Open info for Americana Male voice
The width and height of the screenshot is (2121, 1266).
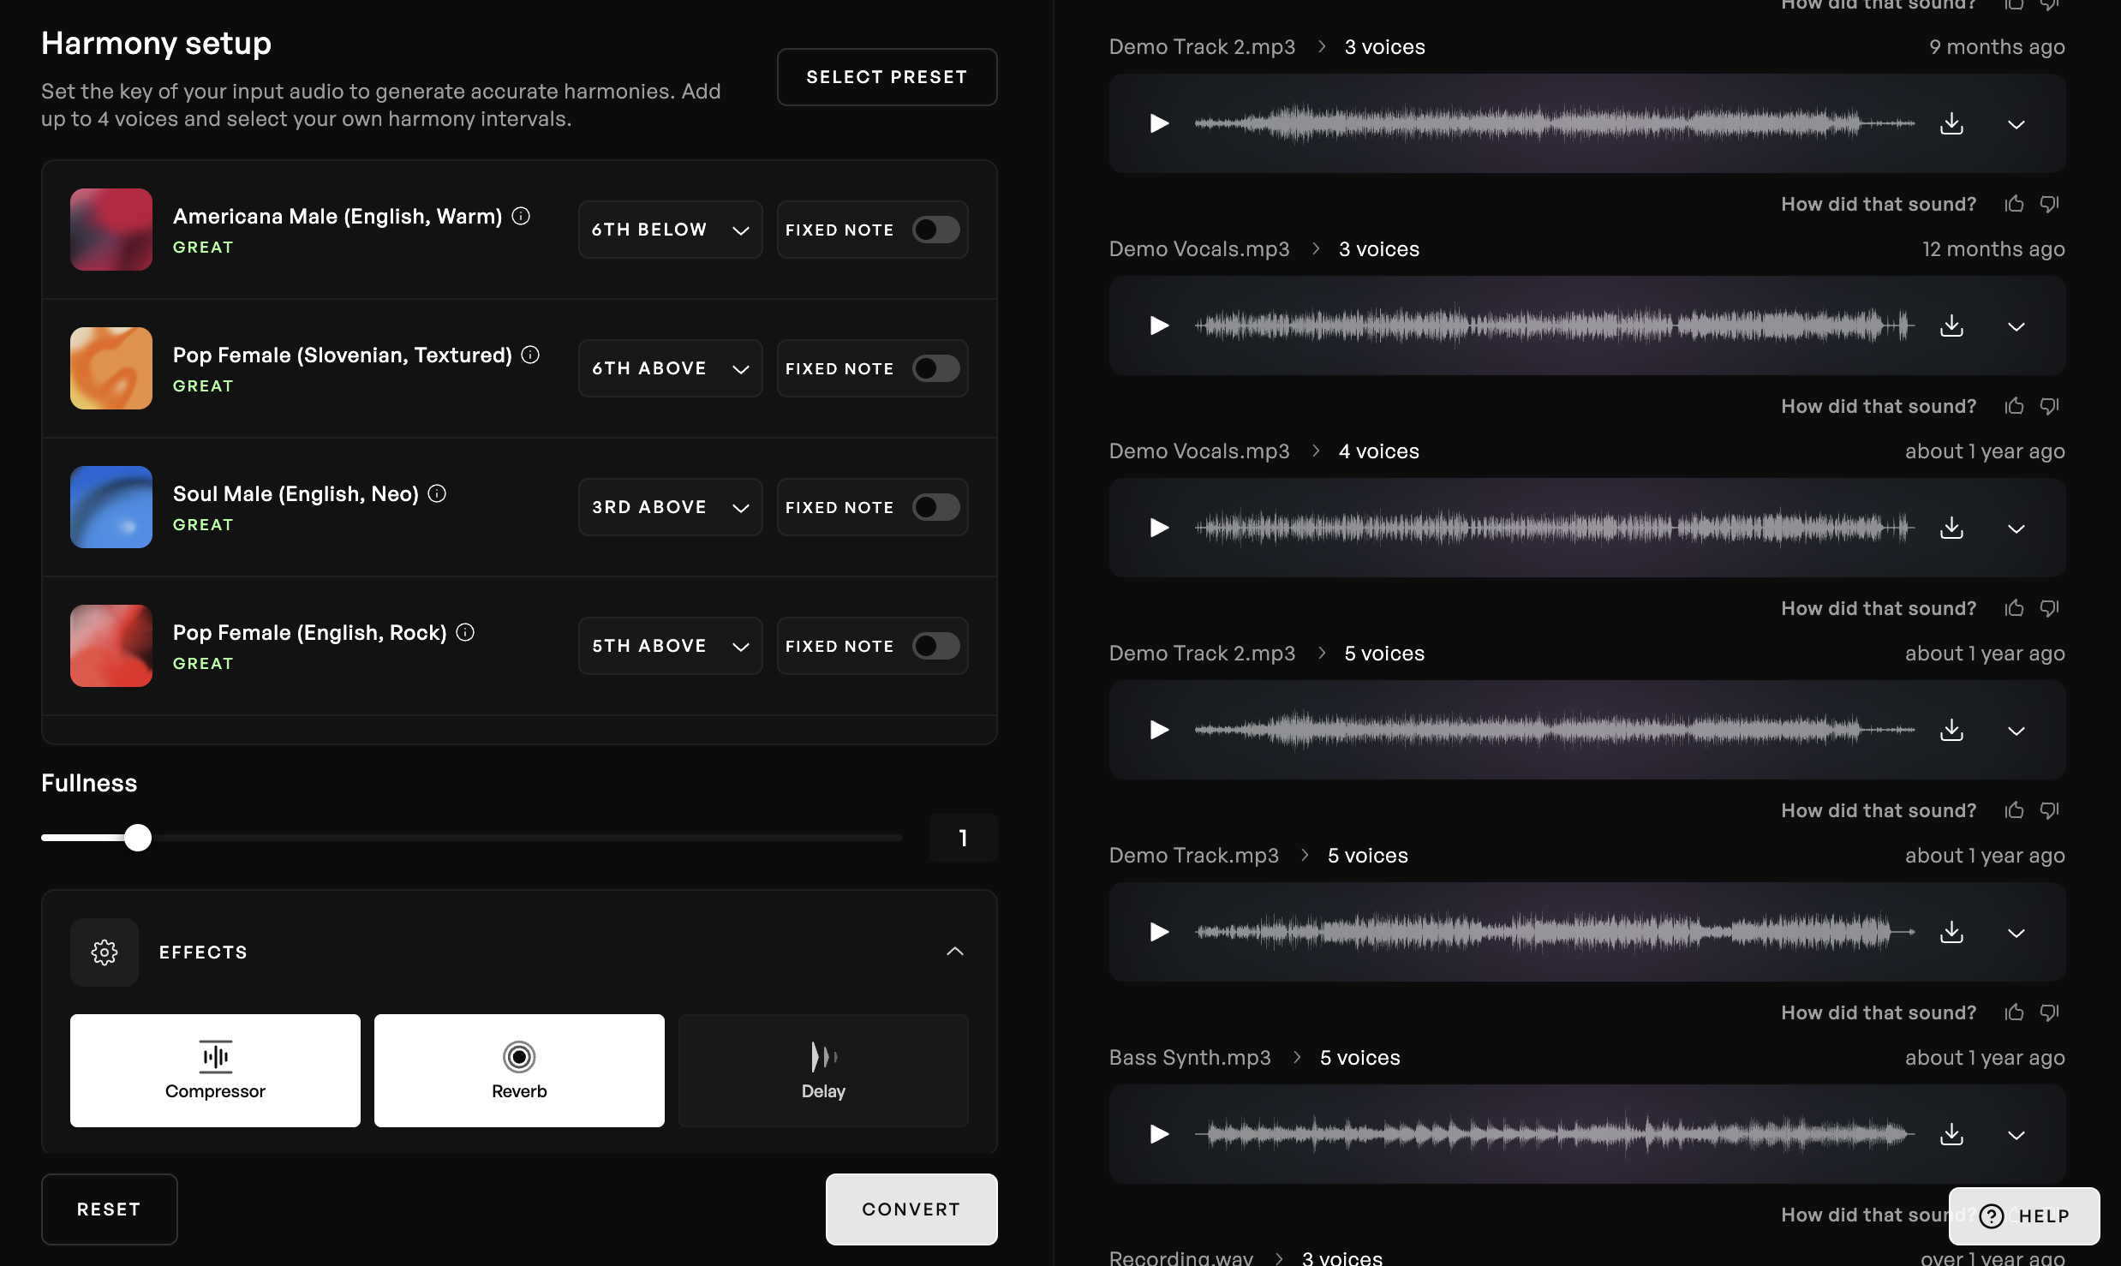[x=521, y=216]
